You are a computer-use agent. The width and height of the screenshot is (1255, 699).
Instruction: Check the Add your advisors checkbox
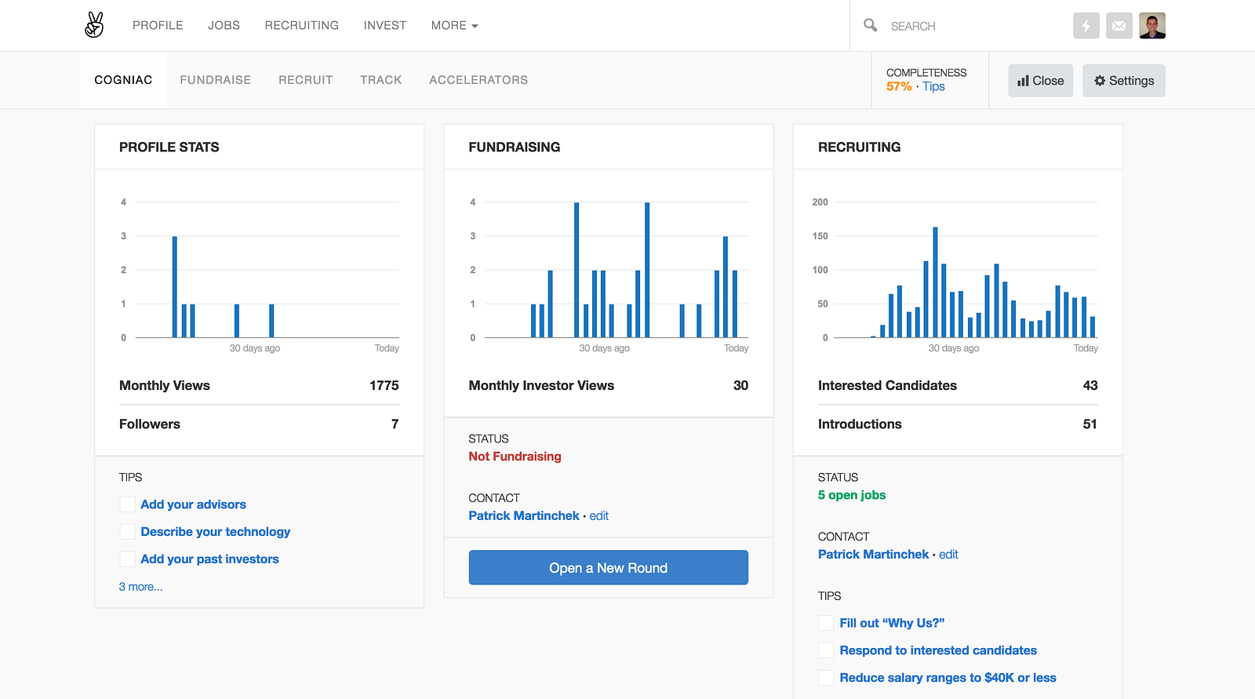(x=127, y=504)
